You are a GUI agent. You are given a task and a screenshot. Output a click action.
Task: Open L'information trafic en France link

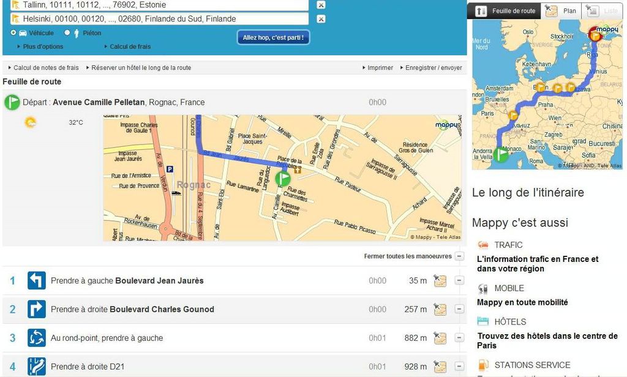(538, 264)
